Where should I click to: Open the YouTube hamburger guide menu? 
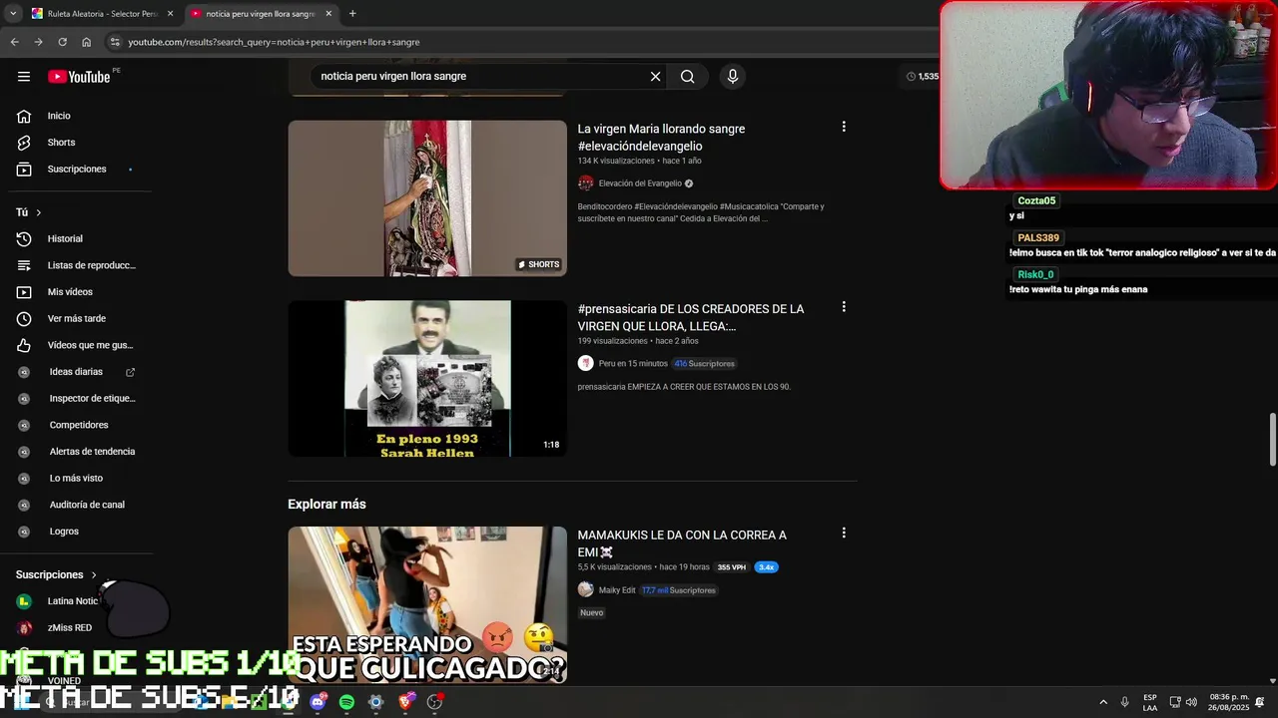coord(24,77)
